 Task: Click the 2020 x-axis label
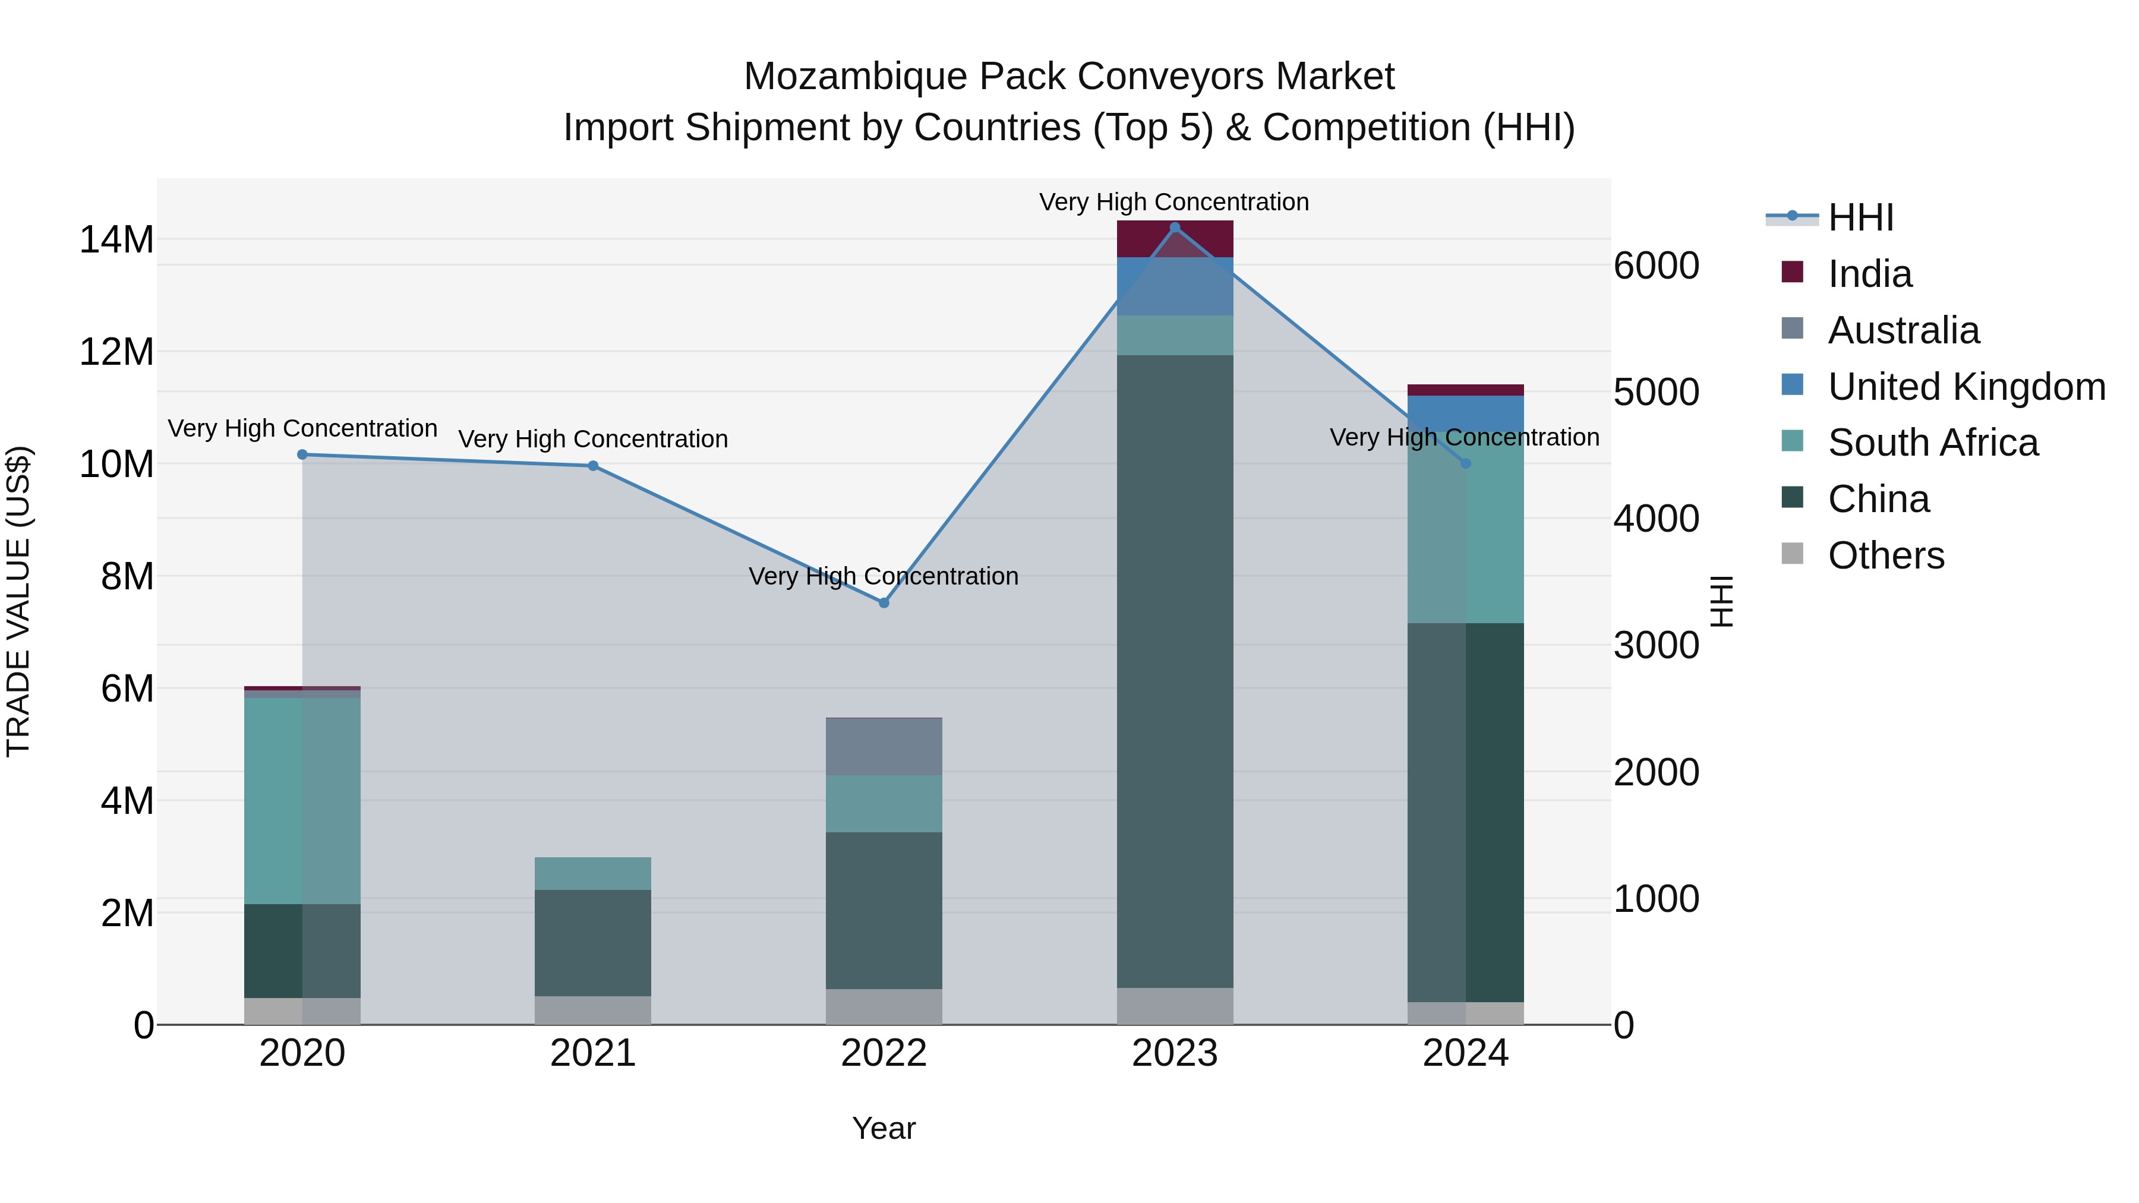(302, 1053)
